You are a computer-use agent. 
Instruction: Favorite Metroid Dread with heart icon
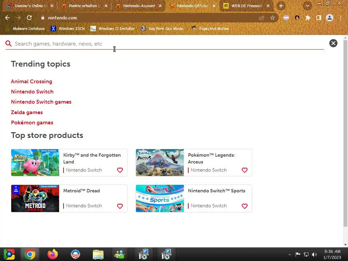(120, 206)
